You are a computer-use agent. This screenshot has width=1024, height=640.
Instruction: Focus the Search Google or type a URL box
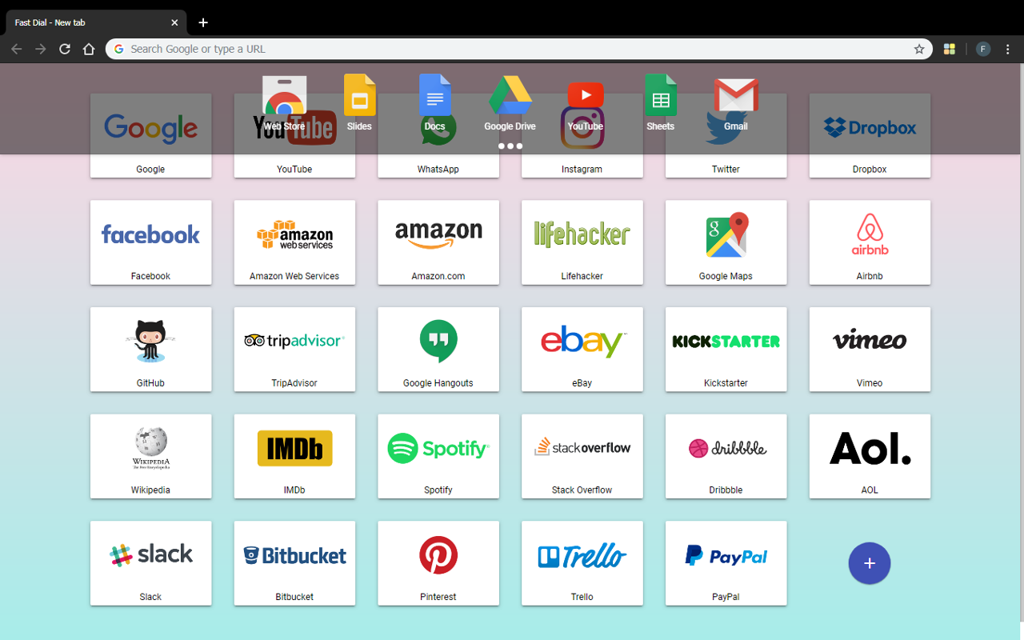(x=519, y=49)
